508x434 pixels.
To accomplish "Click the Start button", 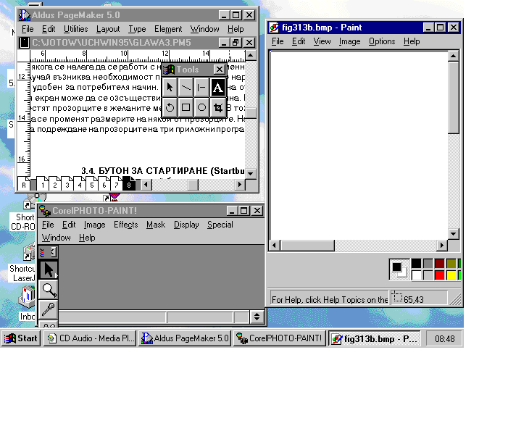I will 21,338.
